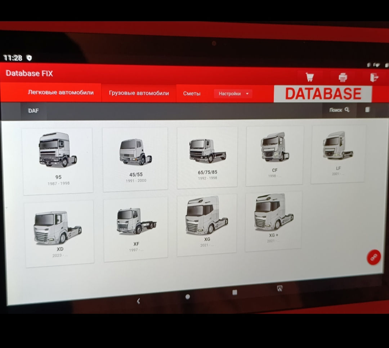Click the logout exit icon

point(374,77)
